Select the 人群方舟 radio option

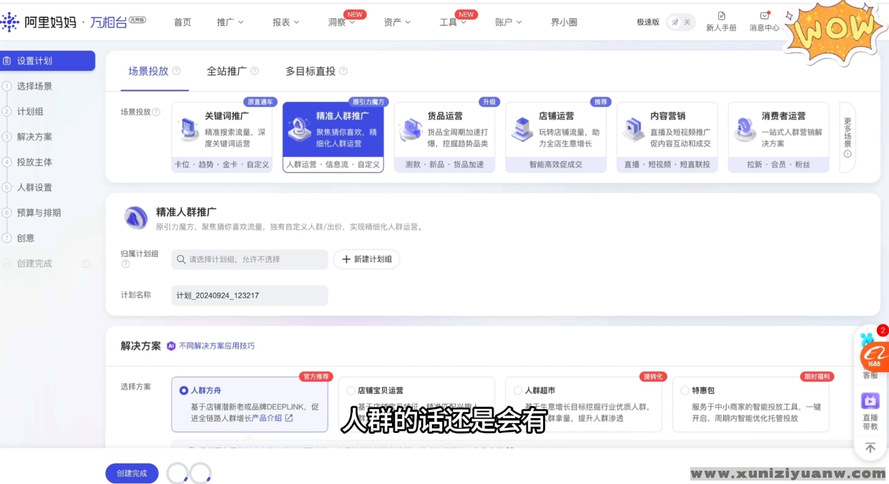(x=184, y=390)
